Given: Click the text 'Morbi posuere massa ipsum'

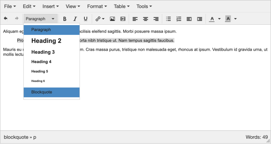Looking at the screenshot, I should point(150,31).
